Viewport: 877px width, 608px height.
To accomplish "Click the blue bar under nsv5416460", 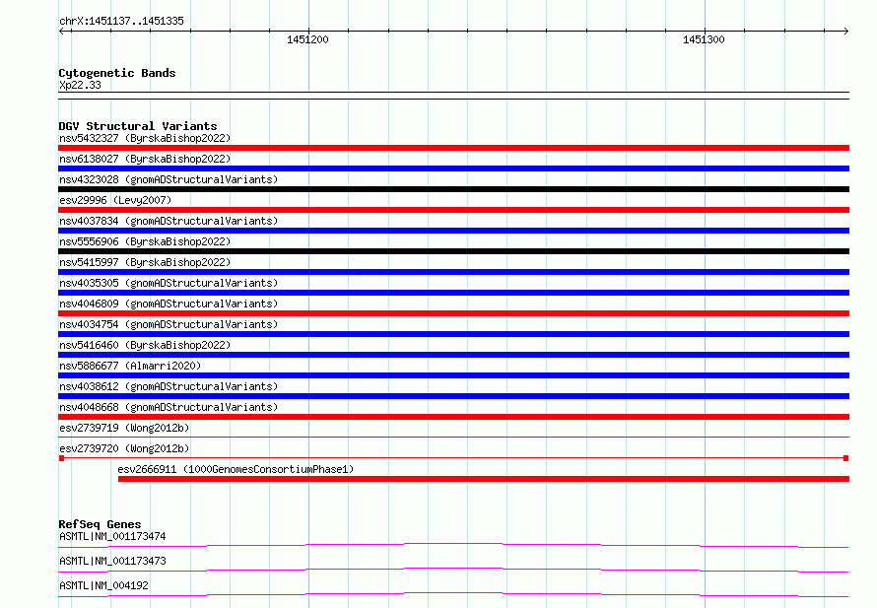I will point(453,355).
